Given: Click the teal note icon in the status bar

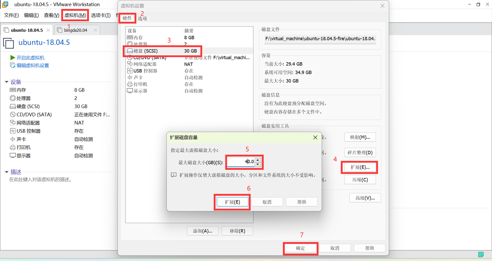Looking at the screenshot, I should [x=481, y=255].
